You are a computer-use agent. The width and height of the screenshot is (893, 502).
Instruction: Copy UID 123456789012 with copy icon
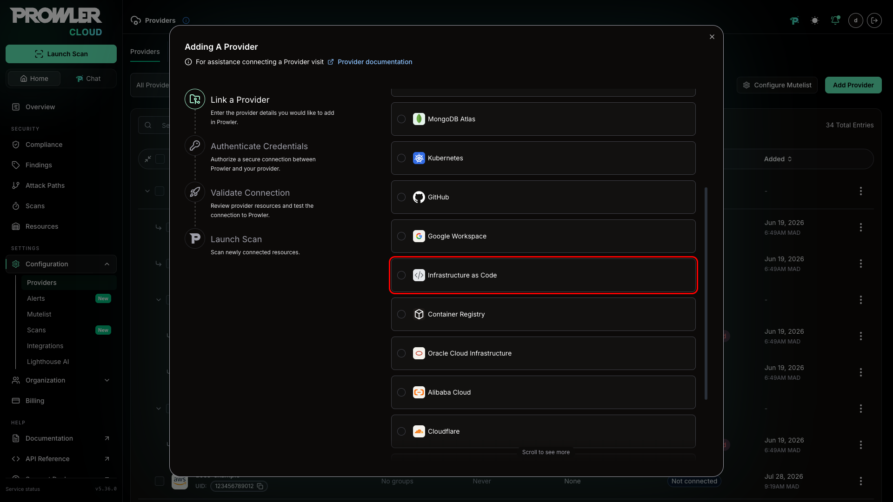coord(260,486)
